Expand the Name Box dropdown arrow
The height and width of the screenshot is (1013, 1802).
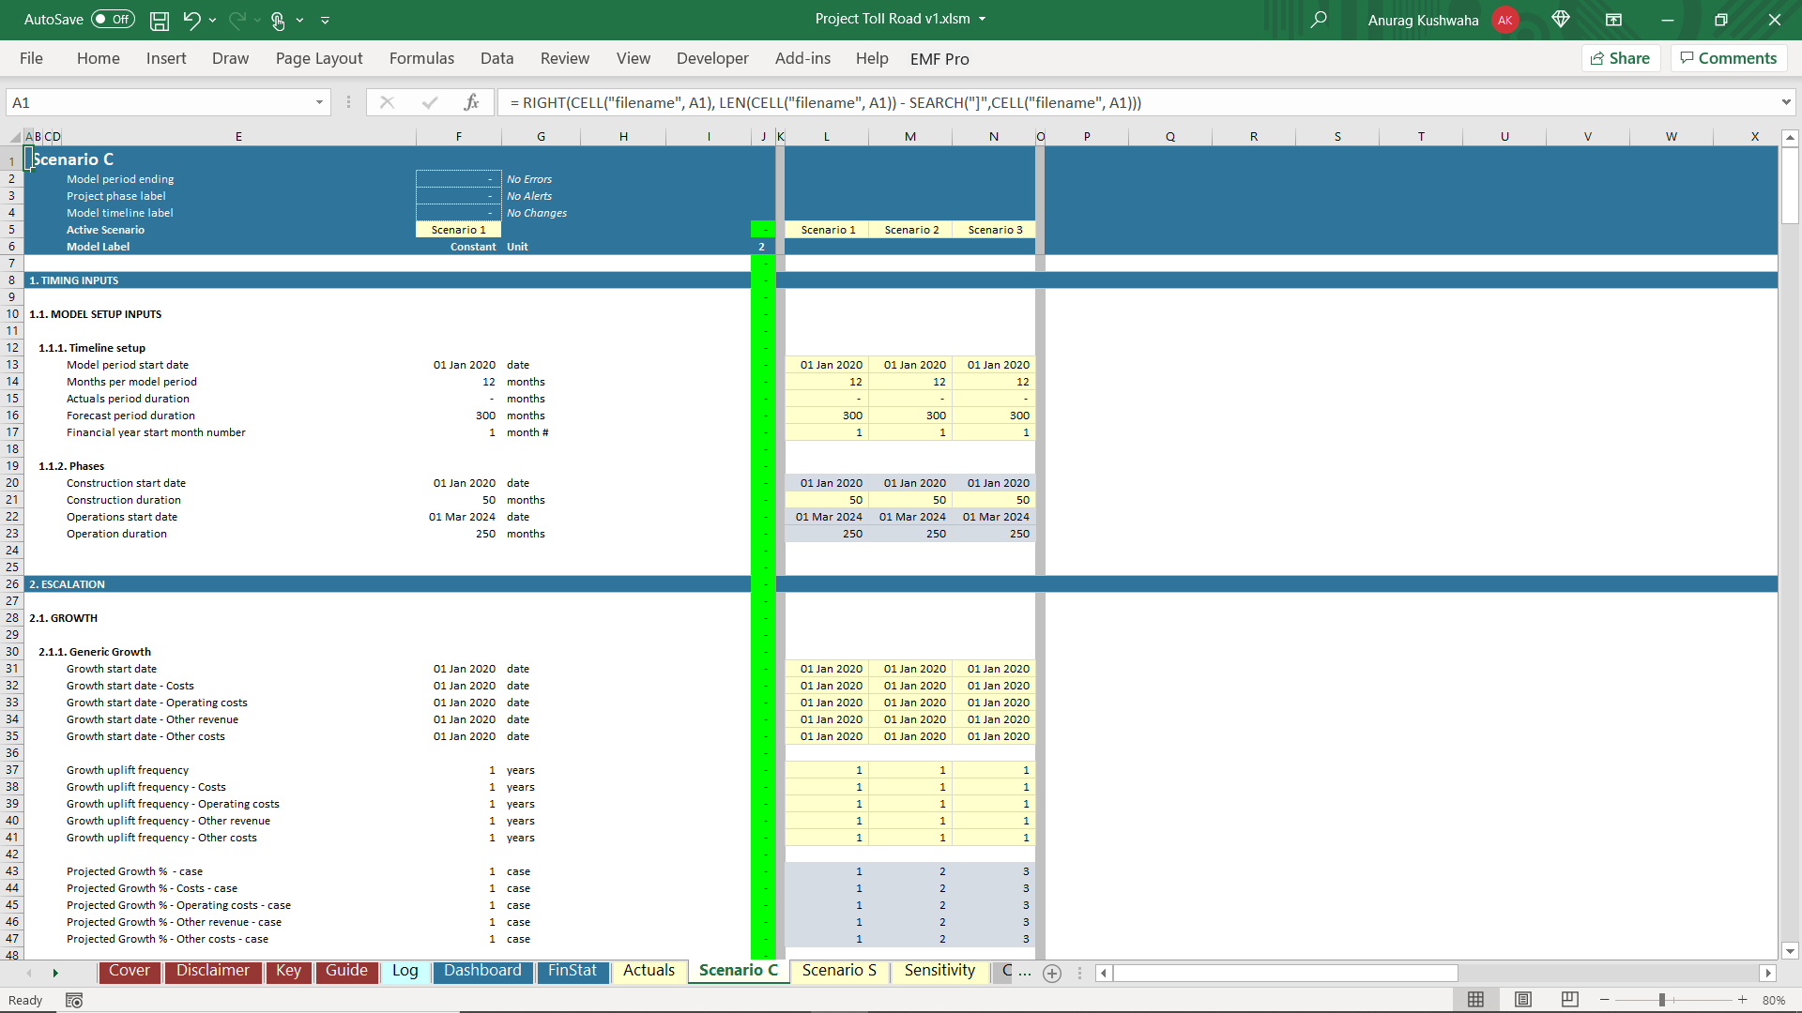pos(319,102)
